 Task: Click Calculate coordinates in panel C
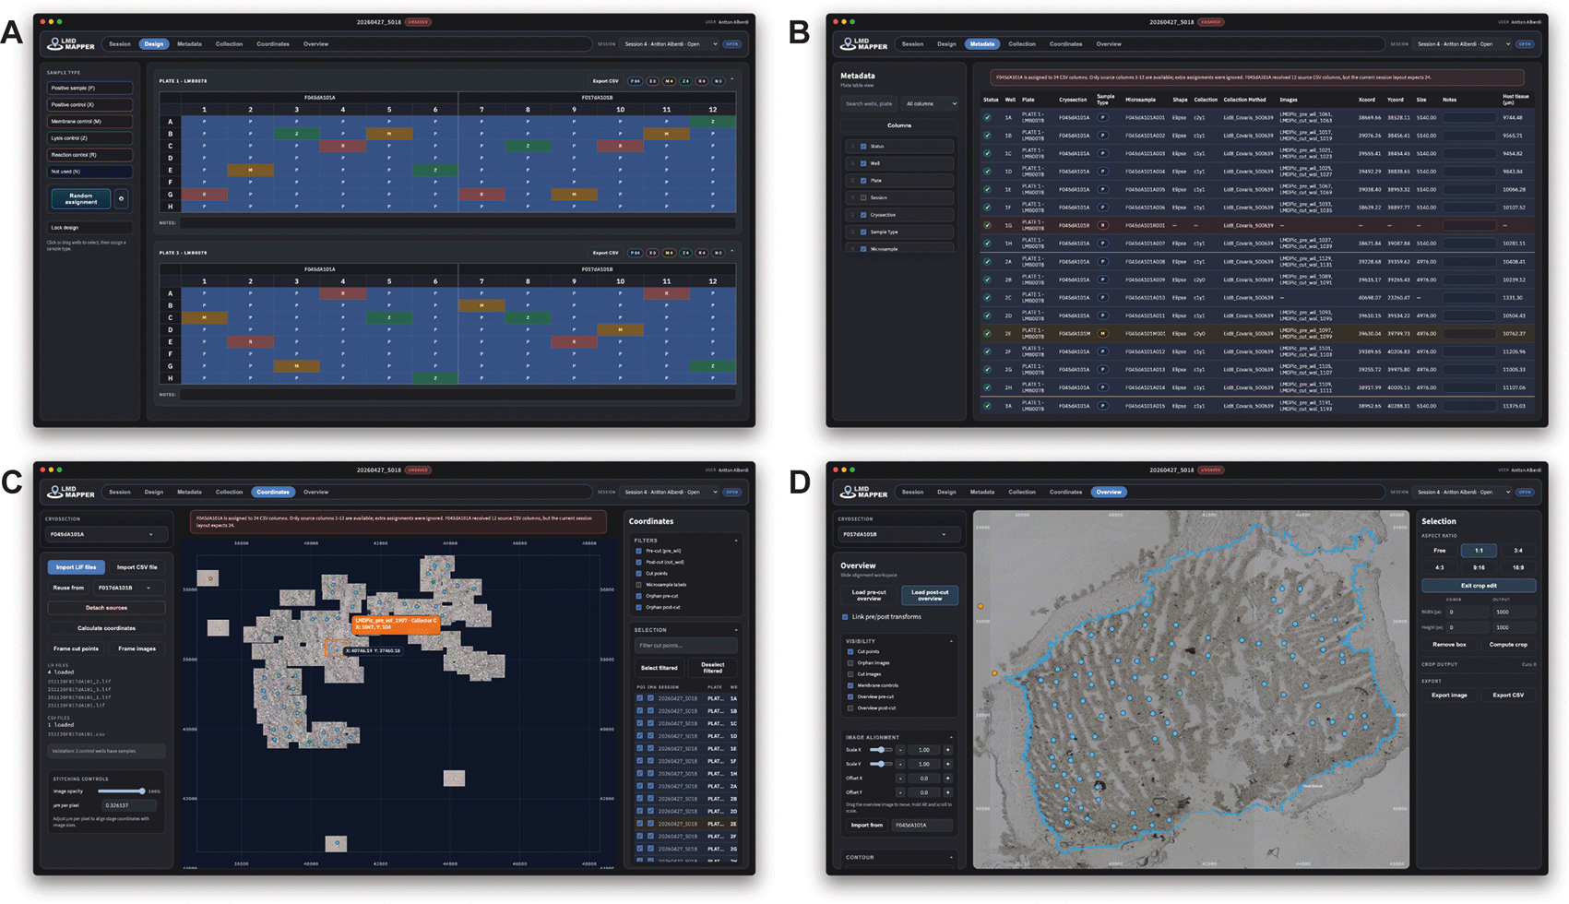(x=107, y=628)
